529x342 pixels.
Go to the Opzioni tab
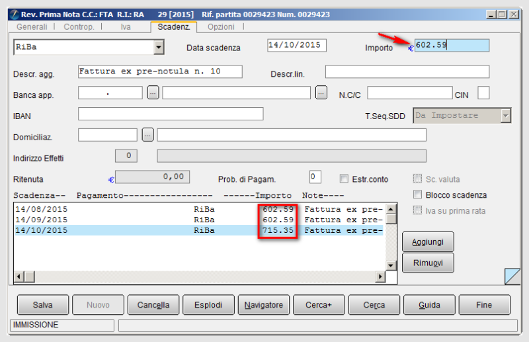pyautogui.click(x=221, y=26)
